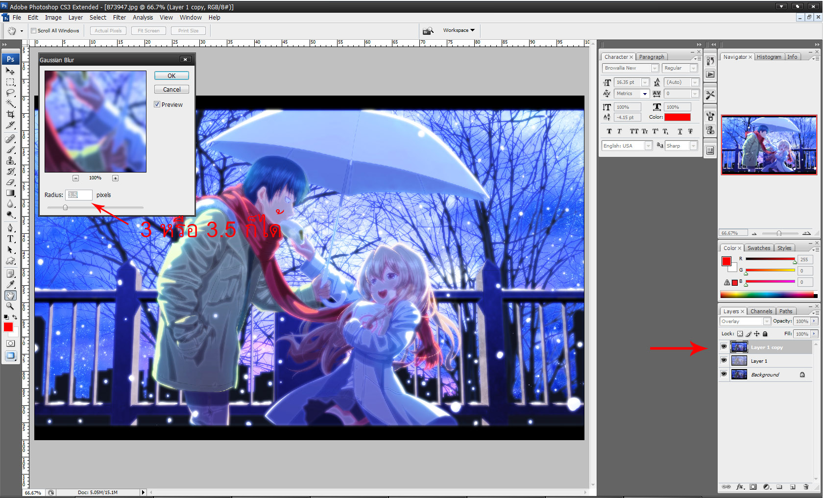Image resolution: width=825 pixels, height=498 pixels.
Task: Click Add layer style fx icon
Action: tap(740, 487)
